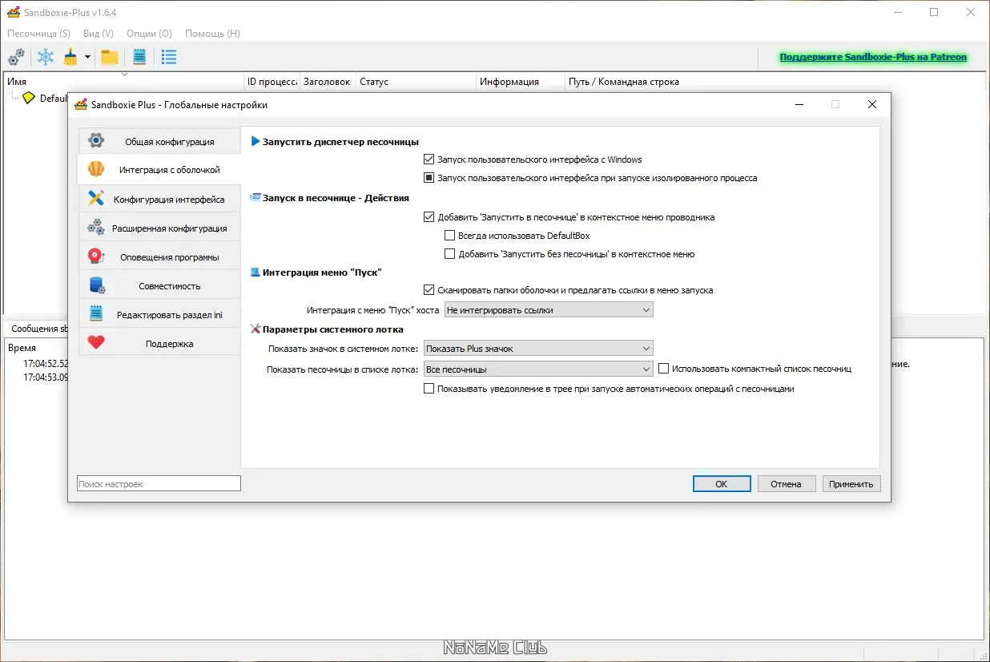Click Sandboxie-Plus app icon in main title bar
This screenshot has height=662, width=990.
(x=14, y=12)
